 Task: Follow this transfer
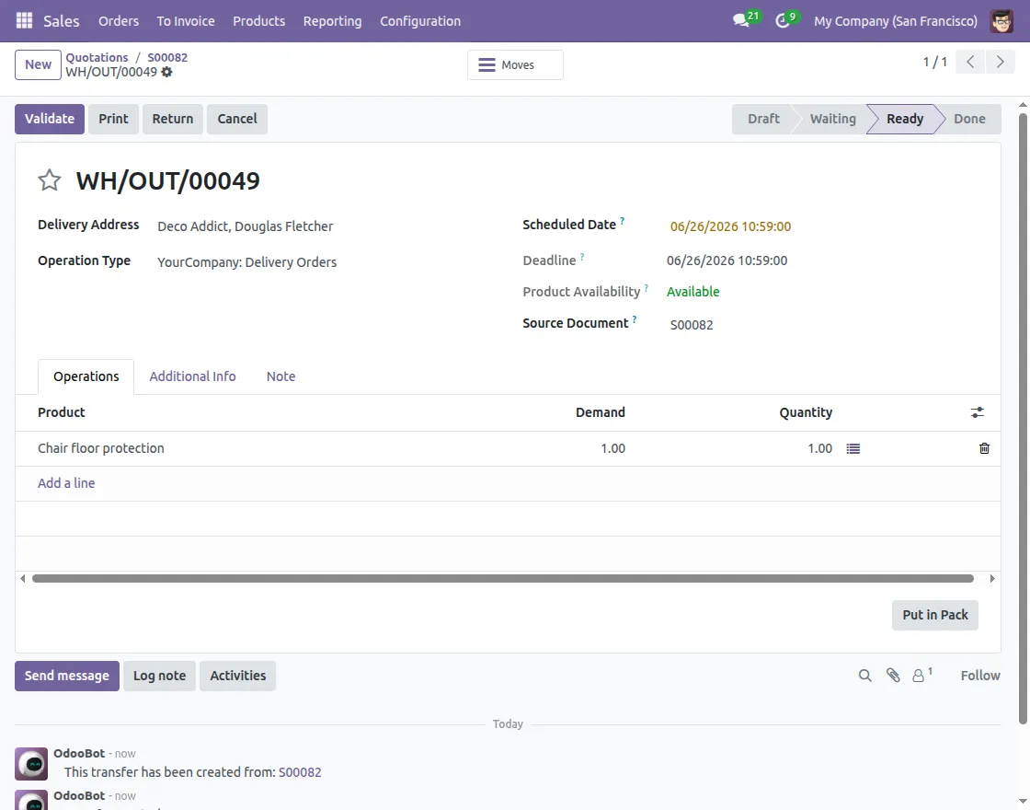[x=980, y=676]
